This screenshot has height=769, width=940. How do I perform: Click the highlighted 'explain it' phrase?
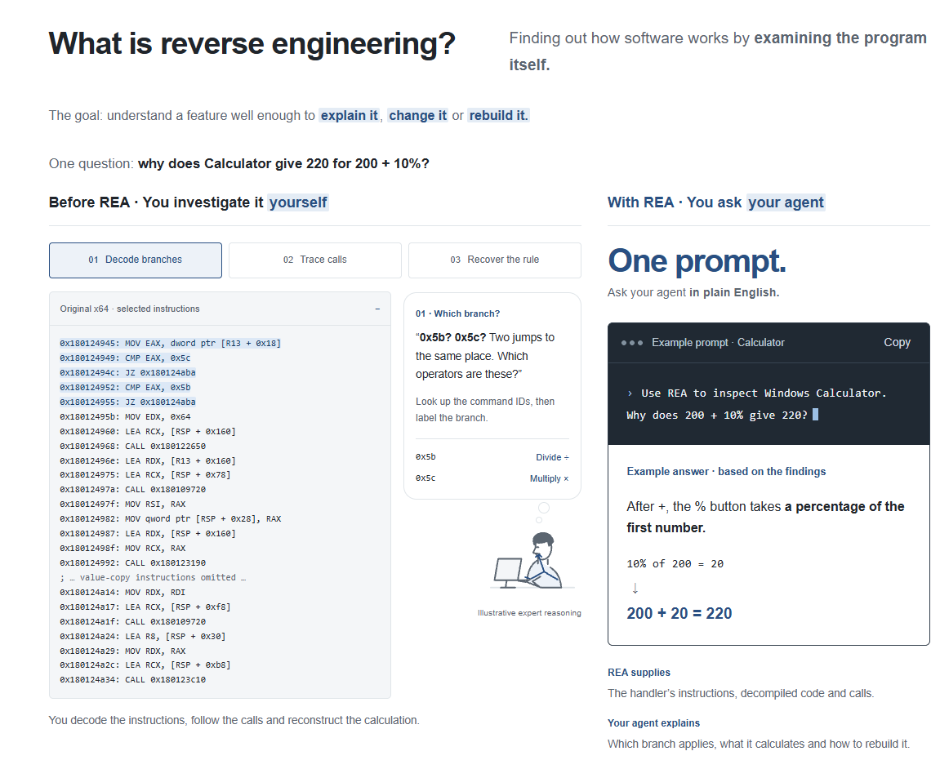click(x=349, y=116)
